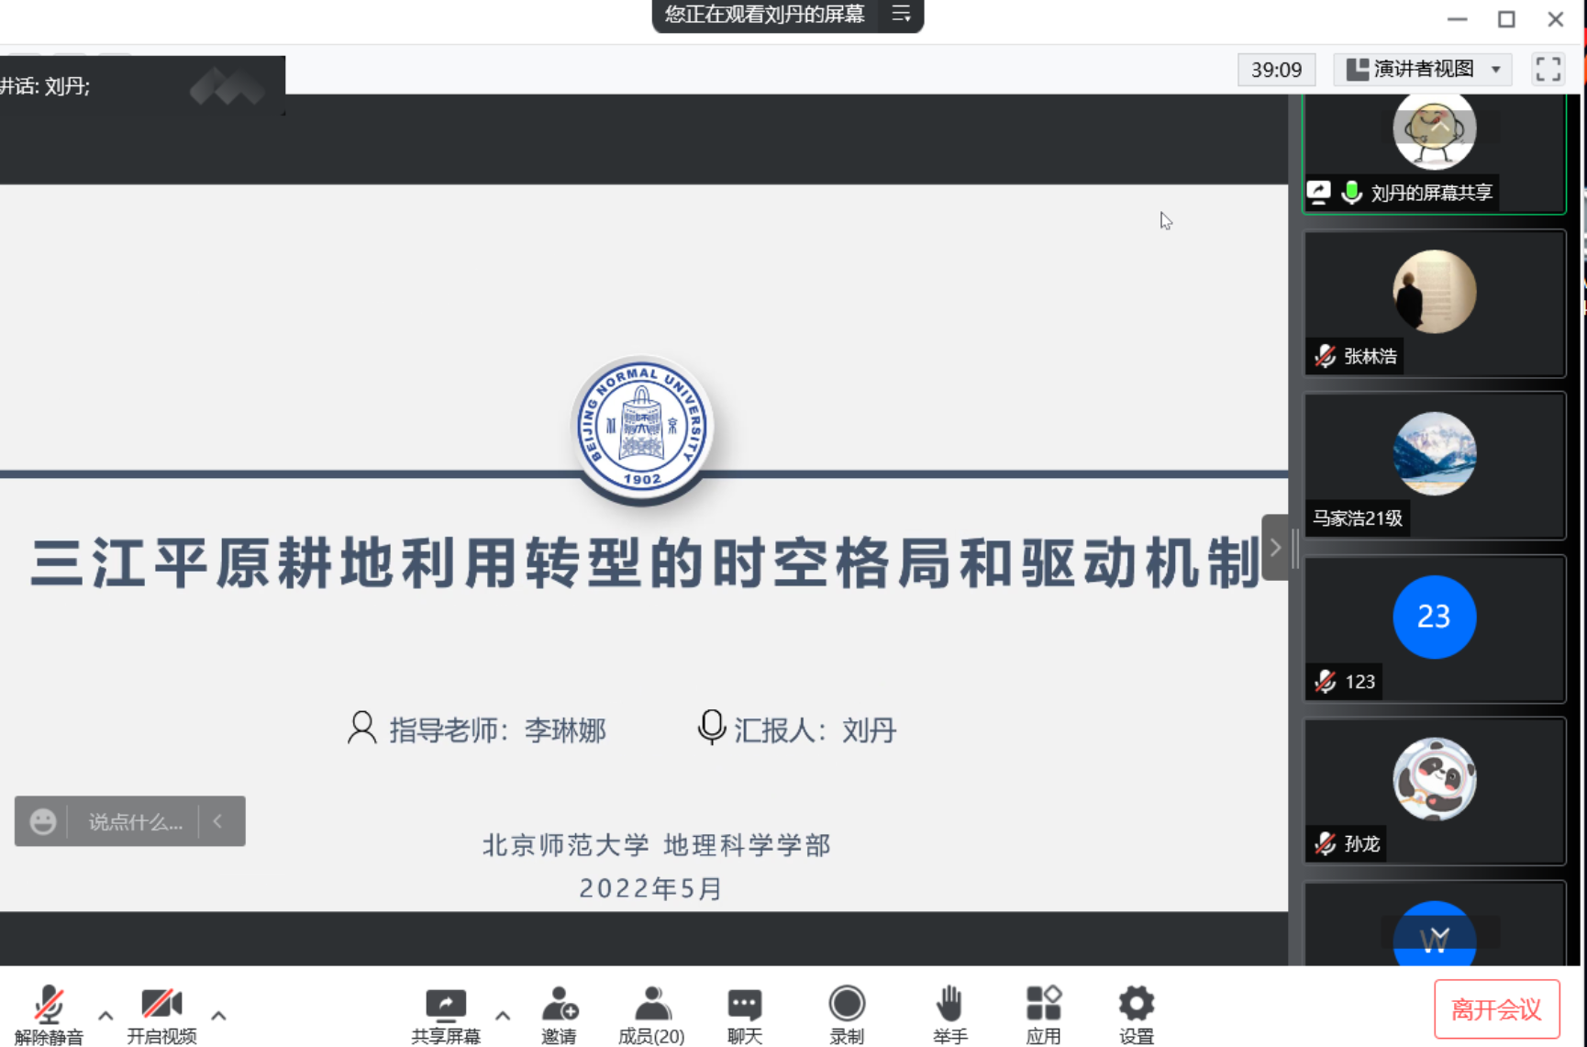This screenshot has width=1587, height=1047.
Task: Open the screen-share options menu icon at top
Action: coord(901,15)
